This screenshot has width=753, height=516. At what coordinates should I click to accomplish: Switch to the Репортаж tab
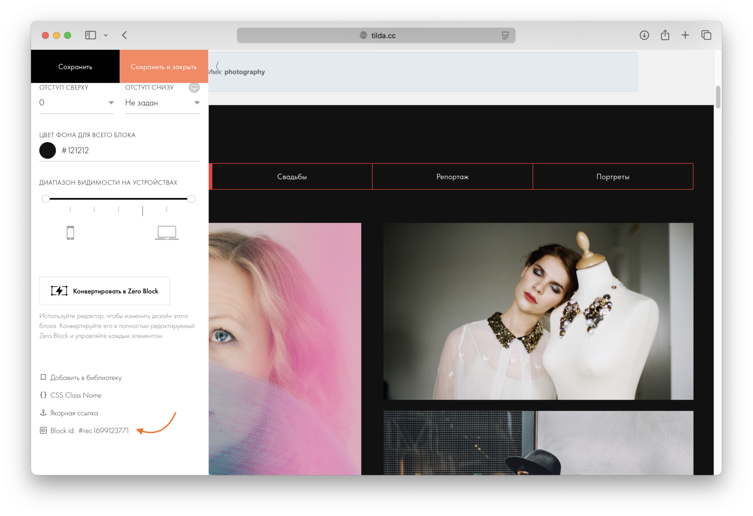tap(453, 176)
